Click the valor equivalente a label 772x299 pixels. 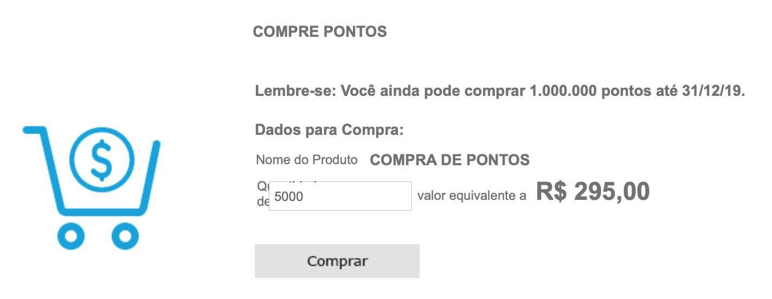472,196
